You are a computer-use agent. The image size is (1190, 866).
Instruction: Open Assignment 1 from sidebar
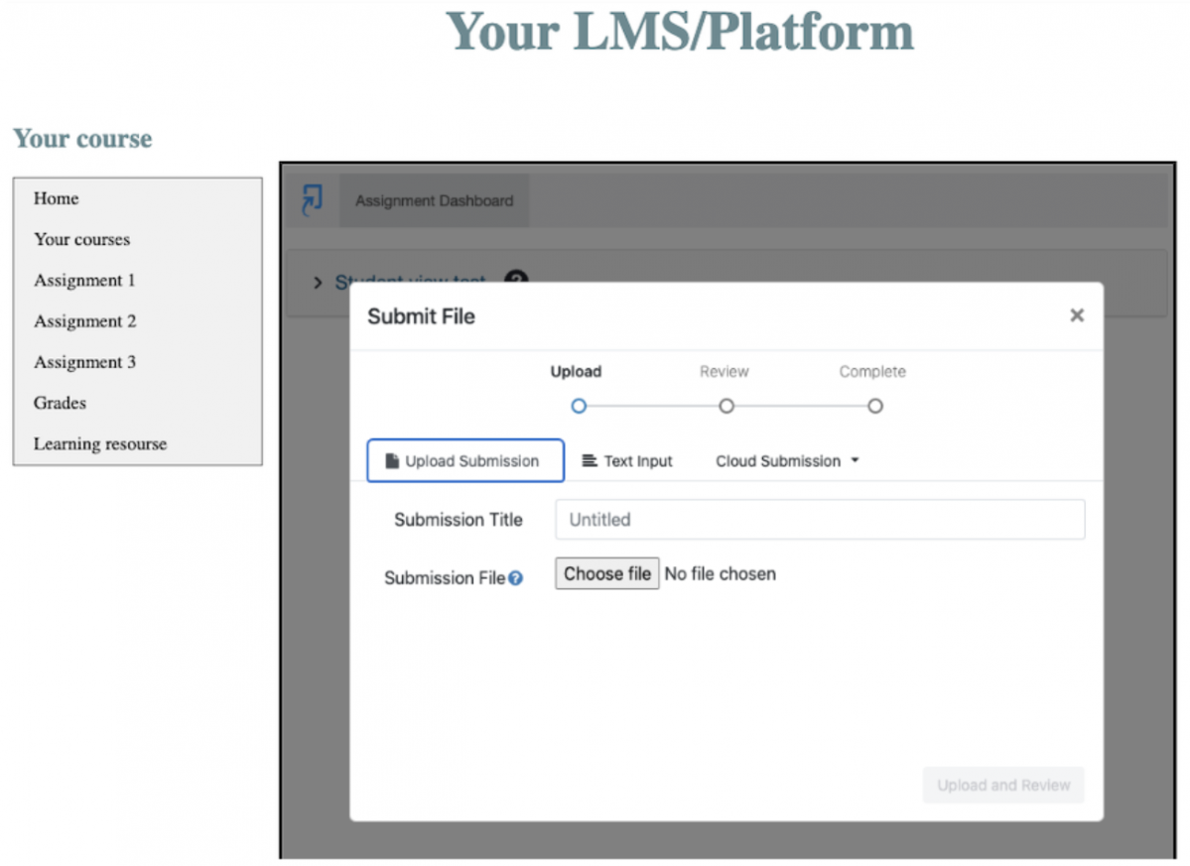coord(84,280)
